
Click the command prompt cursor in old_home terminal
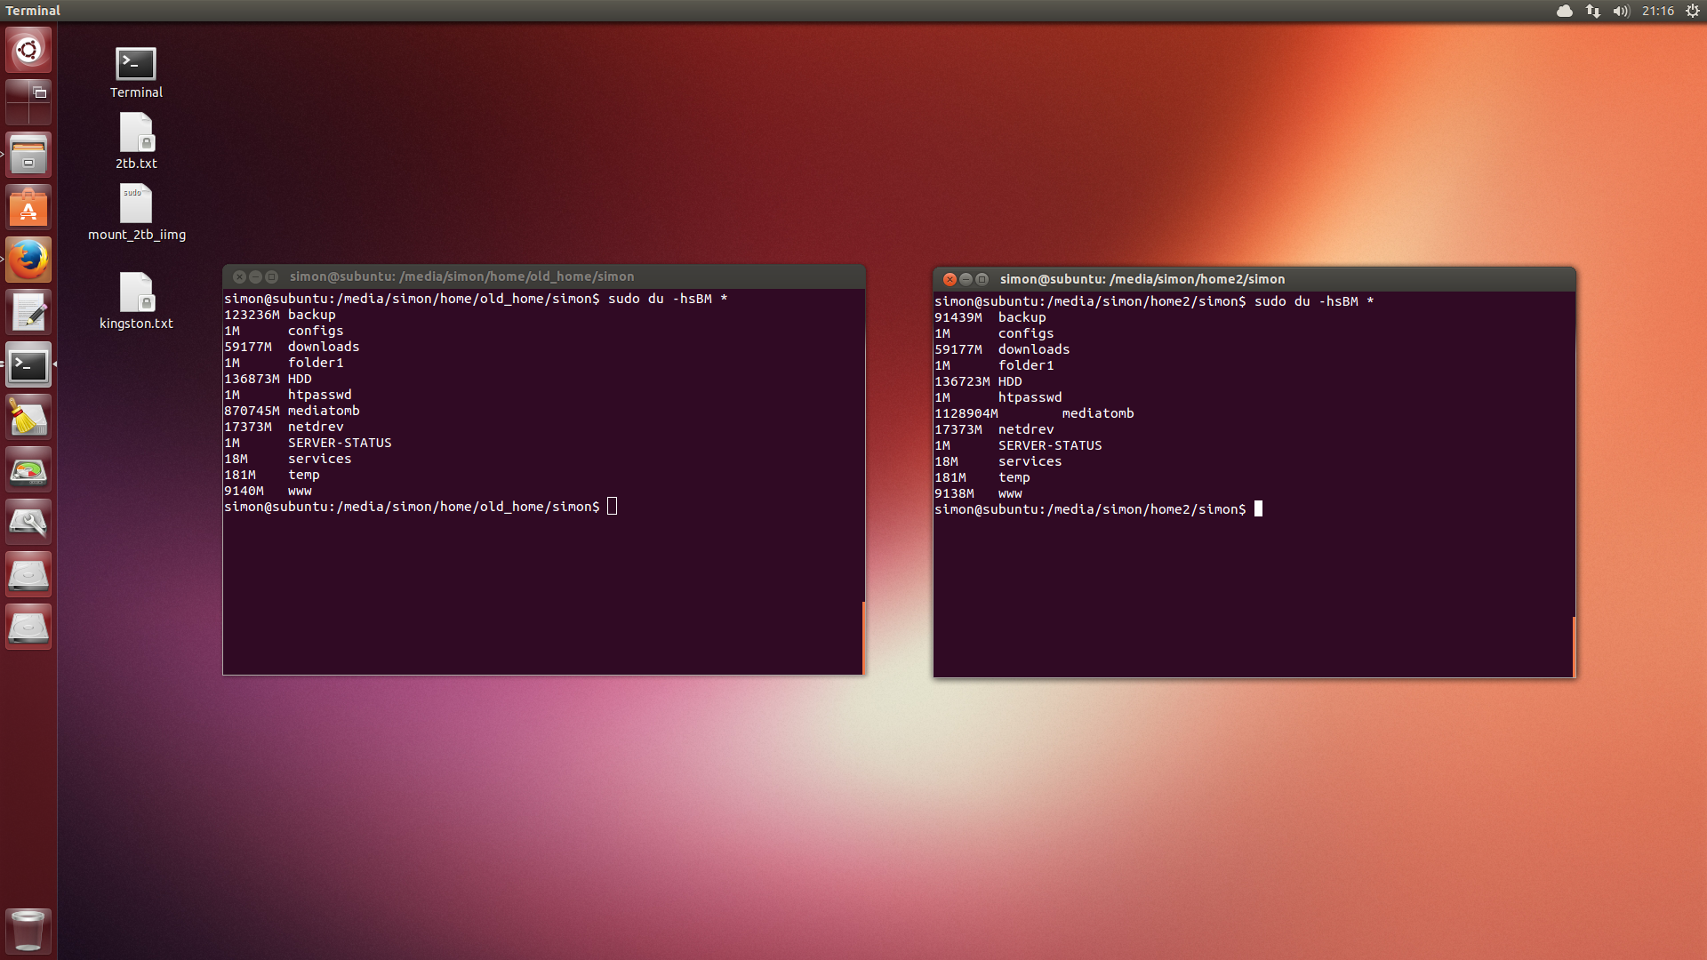click(613, 507)
